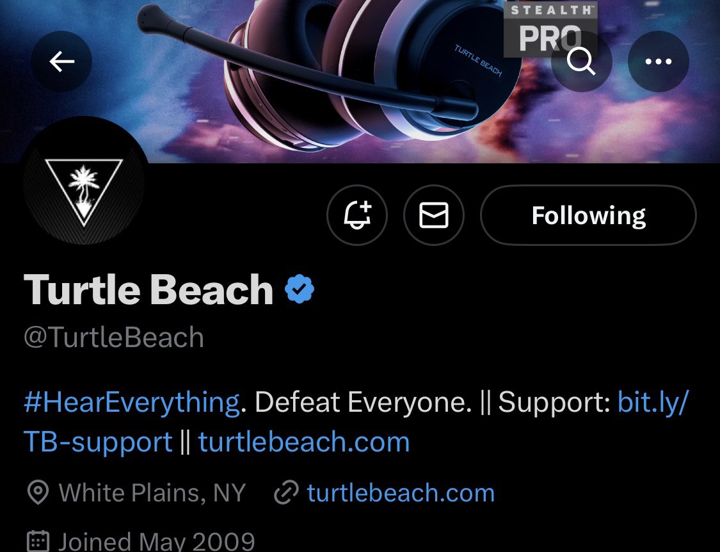Viewport: 720px width, 552px height.
Task: Click the calendar icon near Joined date
Action: (38, 541)
